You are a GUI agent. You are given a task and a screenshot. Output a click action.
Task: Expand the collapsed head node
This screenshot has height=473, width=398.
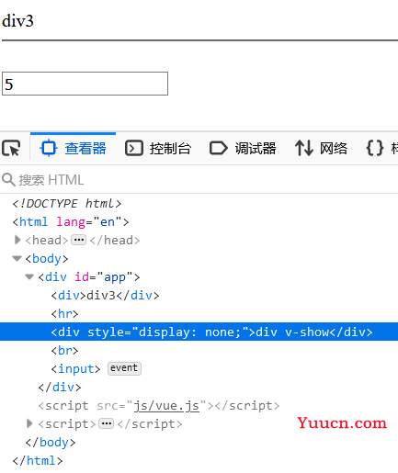[x=17, y=240]
